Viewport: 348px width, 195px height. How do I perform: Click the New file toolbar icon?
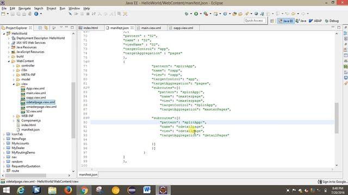(3, 14)
